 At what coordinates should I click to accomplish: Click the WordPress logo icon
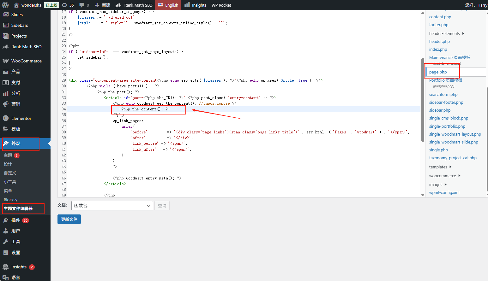(5, 5)
